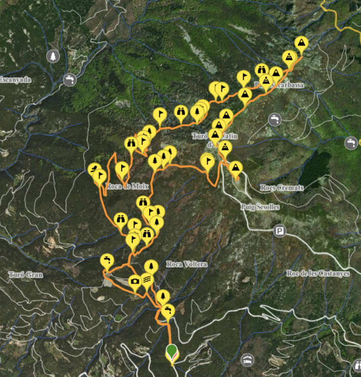Screen dimensions: 361x377
Task: Click the Turó Gran place label
Action: 26,275
